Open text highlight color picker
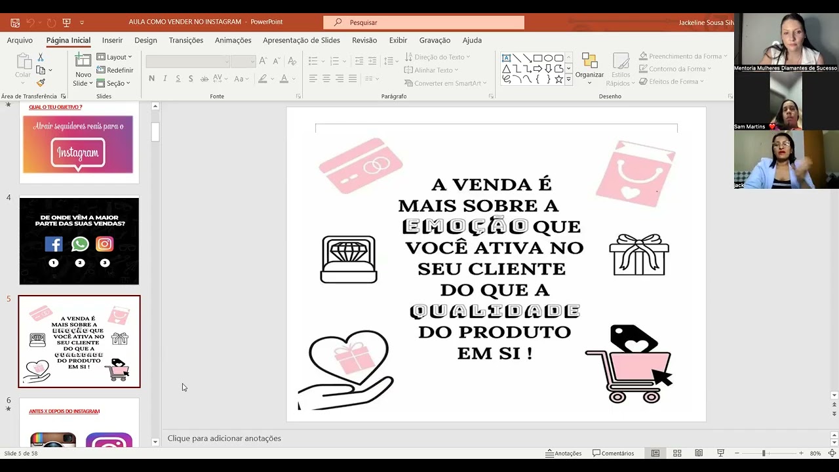This screenshot has width=839, height=472. [272, 79]
